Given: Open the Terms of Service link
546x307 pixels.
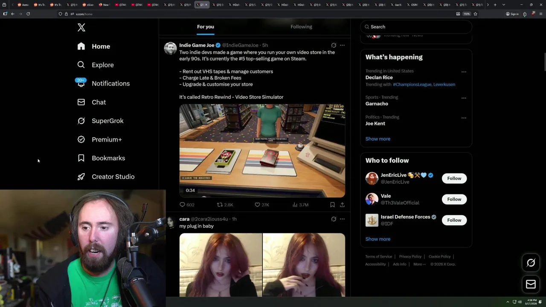Looking at the screenshot, I should point(379,257).
